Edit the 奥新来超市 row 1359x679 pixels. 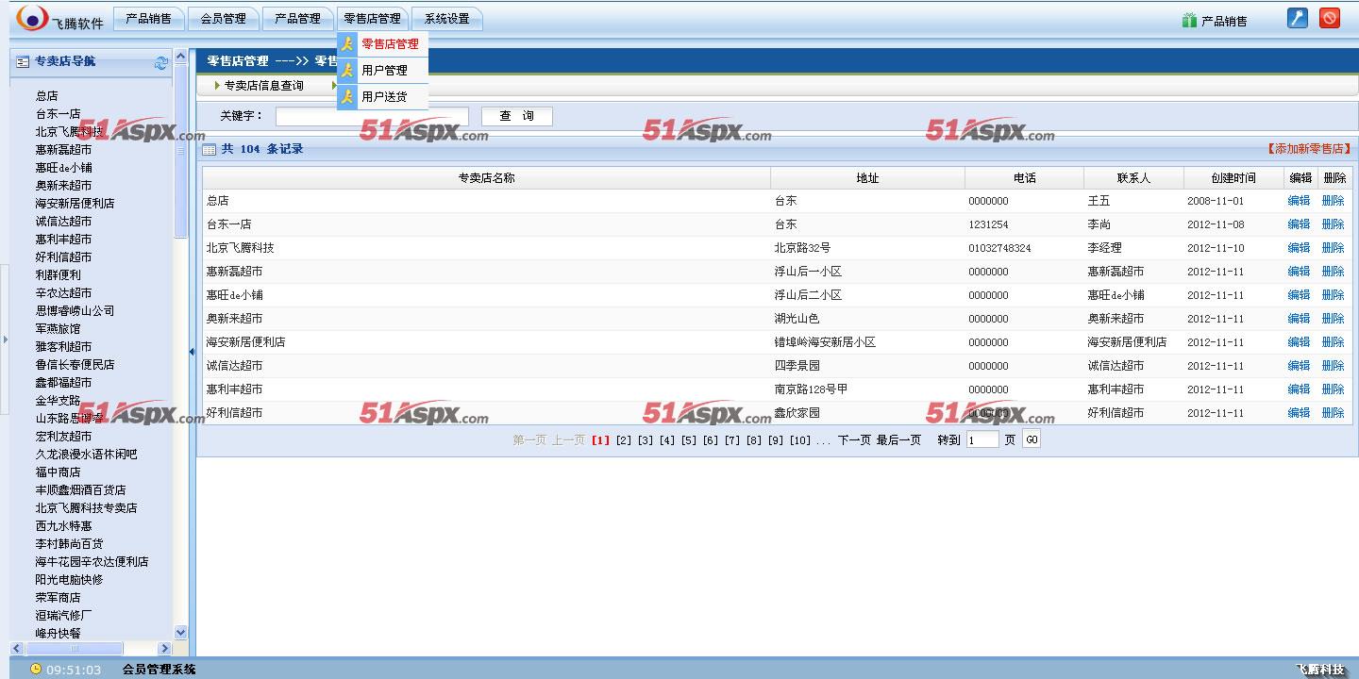(1299, 319)
